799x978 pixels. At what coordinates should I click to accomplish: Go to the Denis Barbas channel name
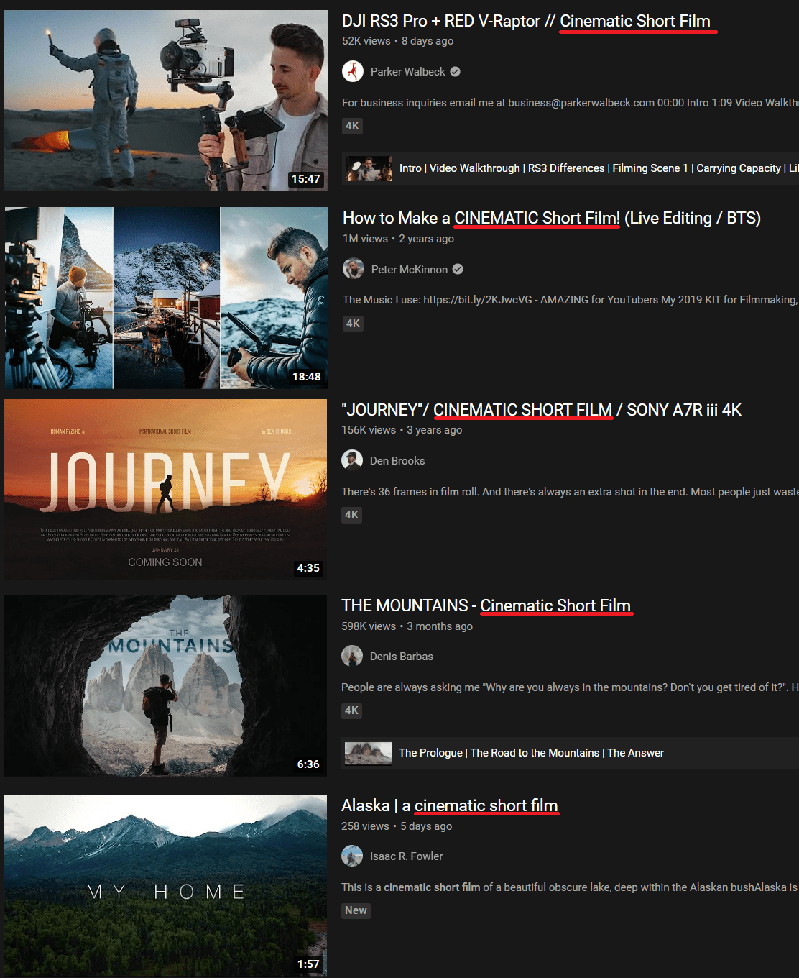click(402, 657)
